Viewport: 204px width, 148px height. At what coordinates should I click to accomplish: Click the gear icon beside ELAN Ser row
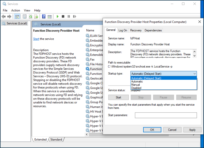click(88, 36)
